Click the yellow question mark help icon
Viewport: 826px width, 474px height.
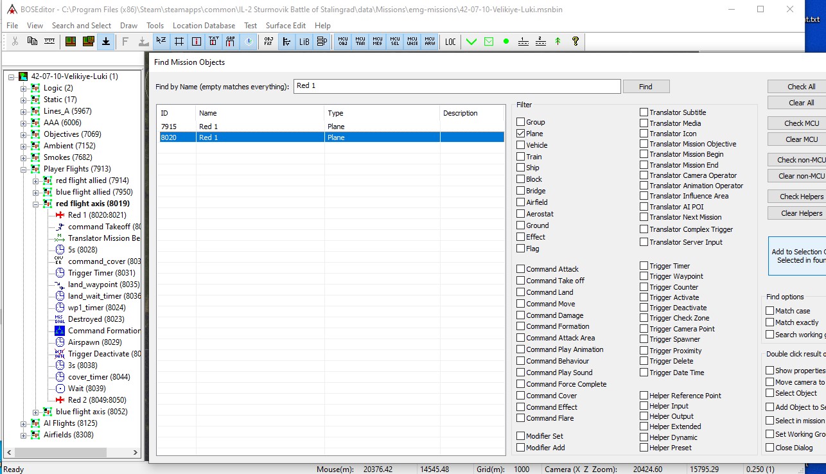tap(576, 41)
